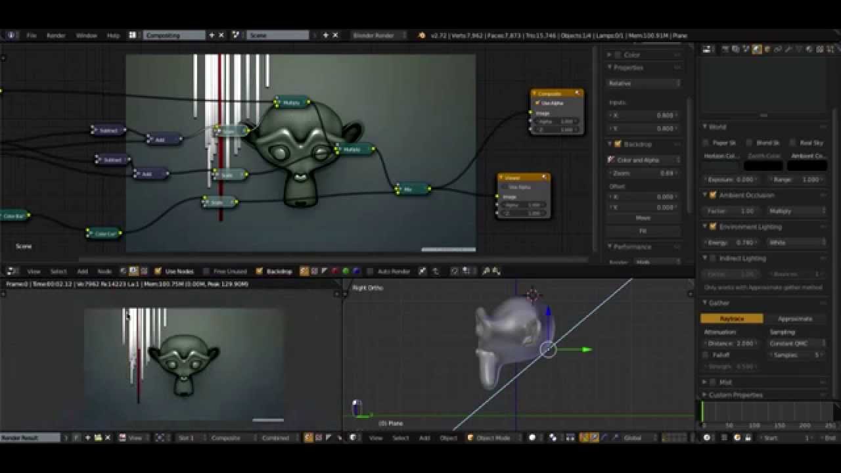Show green channel of backdrop
The width and height of the screenshot is (841, 473).
click(x=346, y=271)
